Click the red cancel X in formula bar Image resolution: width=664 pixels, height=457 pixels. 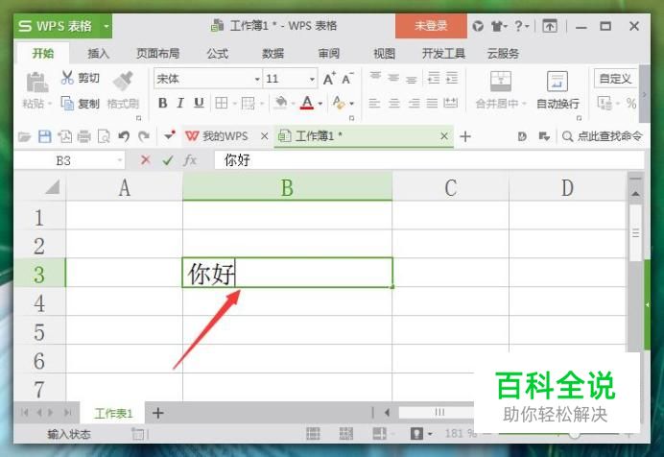pyautogui.click(x=146, y=160)
